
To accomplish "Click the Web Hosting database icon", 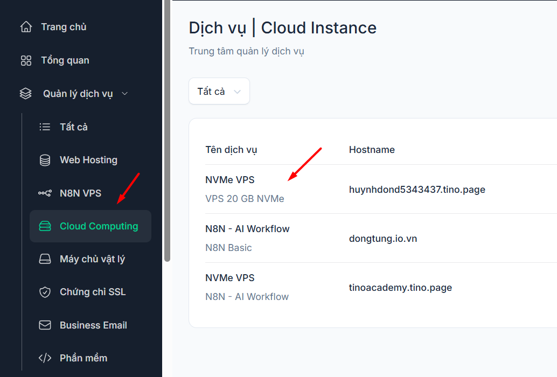I will (45, 160).
